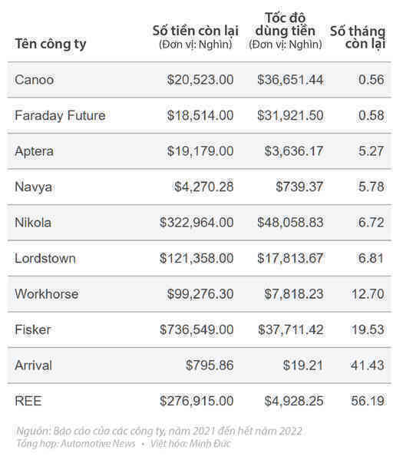Click the Arrival company name
The height and width of the screenshot is (460, 403).
34,366
